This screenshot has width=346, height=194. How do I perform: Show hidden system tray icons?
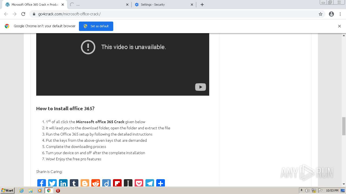pos(302,190)
